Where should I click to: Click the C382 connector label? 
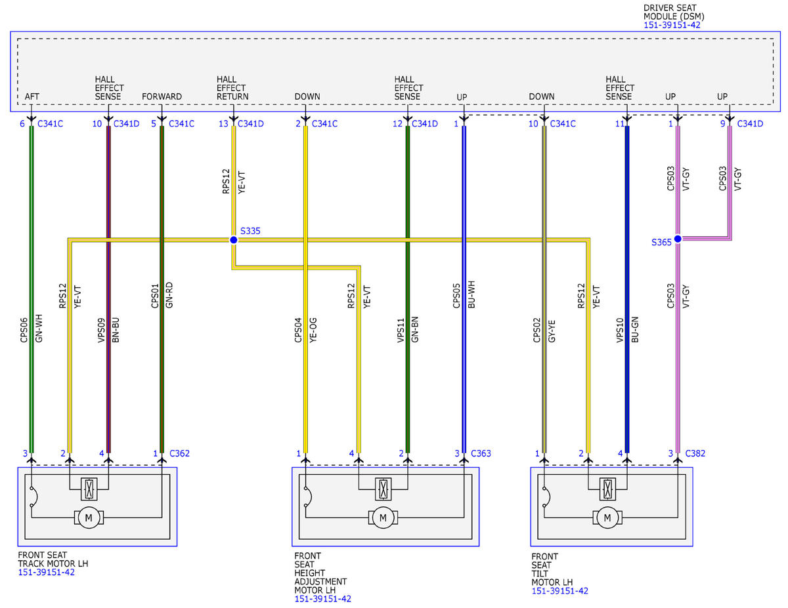click(x=697, y=453)
